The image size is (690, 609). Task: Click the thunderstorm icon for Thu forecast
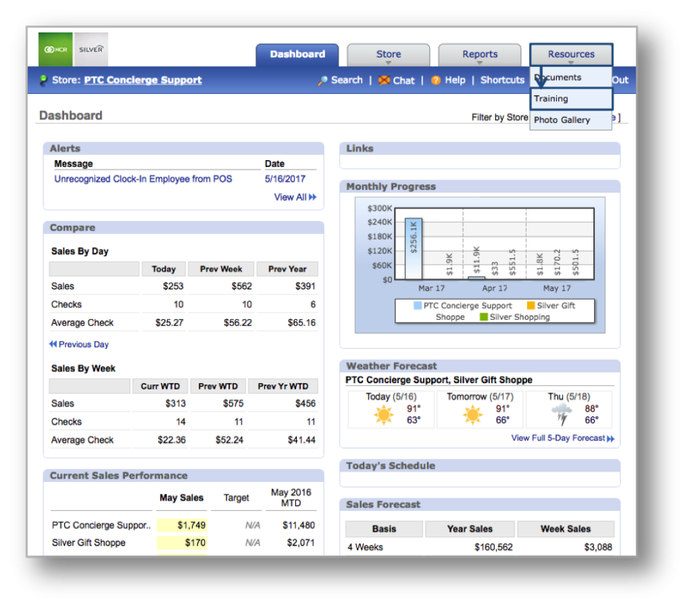pyautogui.click(x=562, y=415)
